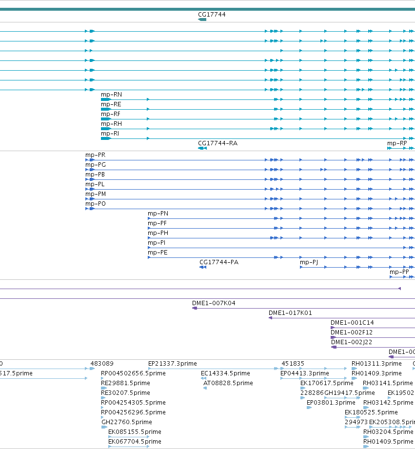The height and width of the screenshot is (449, 415).
Task: Click the DME1-017K01 purple arrowhead
Action: click(x=270, y=318)
